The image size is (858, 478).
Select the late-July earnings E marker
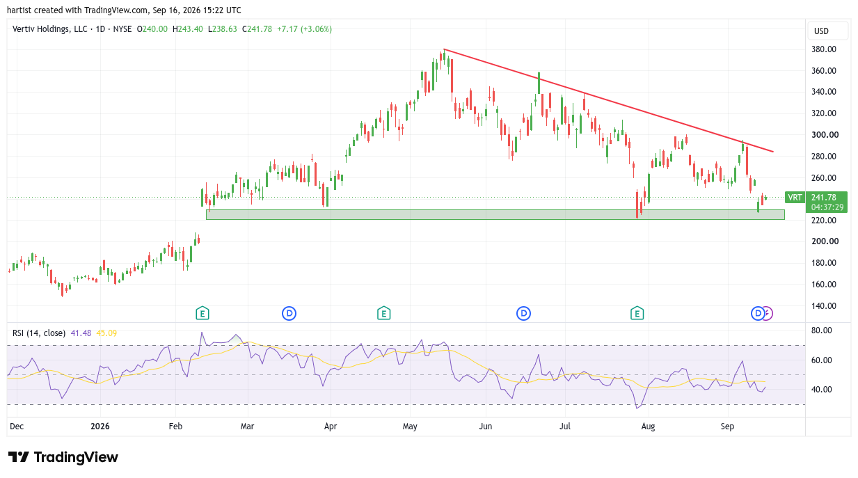click(x=637, y=314)
